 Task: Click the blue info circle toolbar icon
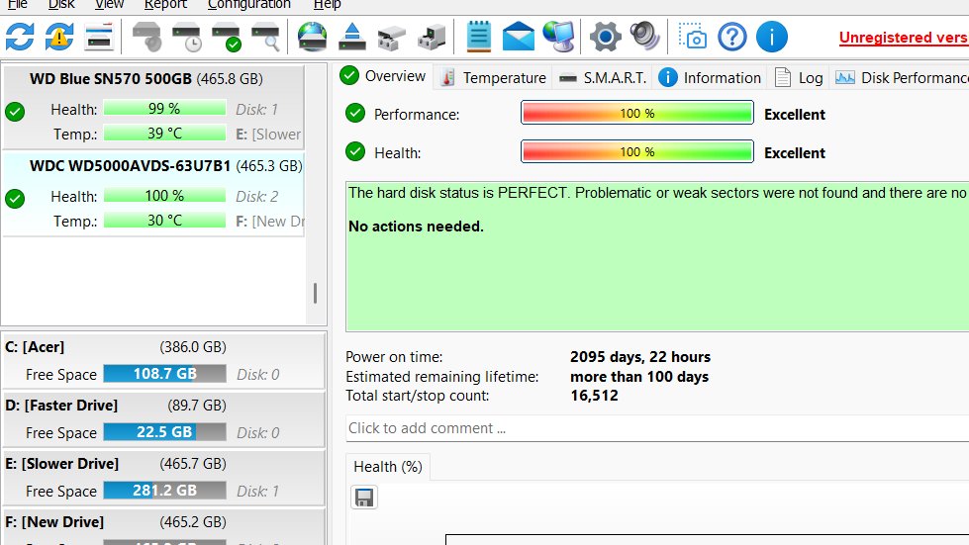tap(771, 37)
